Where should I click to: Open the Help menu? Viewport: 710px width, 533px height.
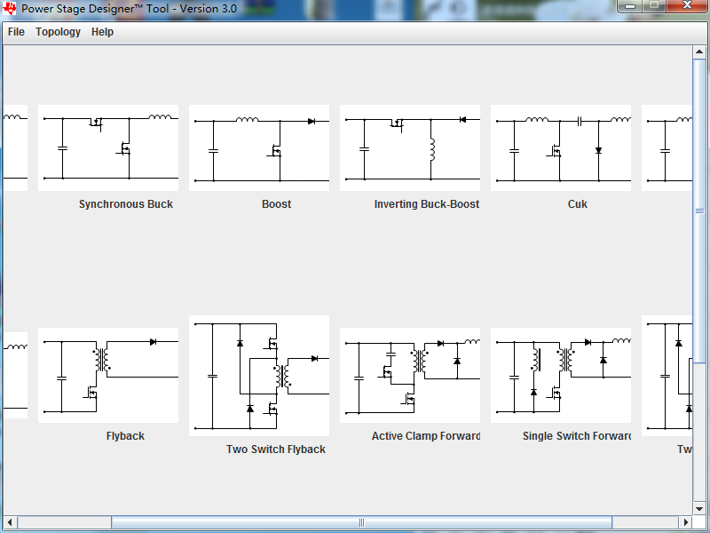tap(102, 32)
